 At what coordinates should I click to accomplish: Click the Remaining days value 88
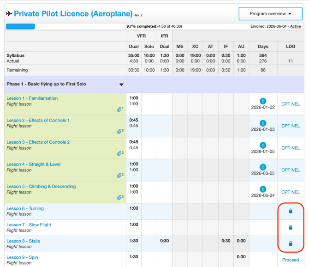tap(263, 70)
